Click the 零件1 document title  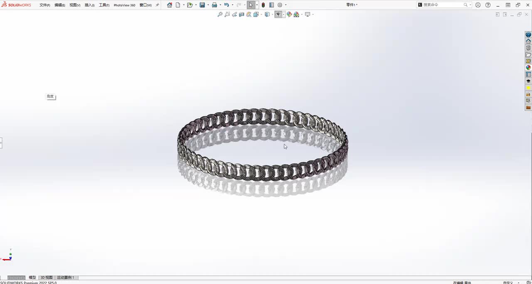click(351, 5)
